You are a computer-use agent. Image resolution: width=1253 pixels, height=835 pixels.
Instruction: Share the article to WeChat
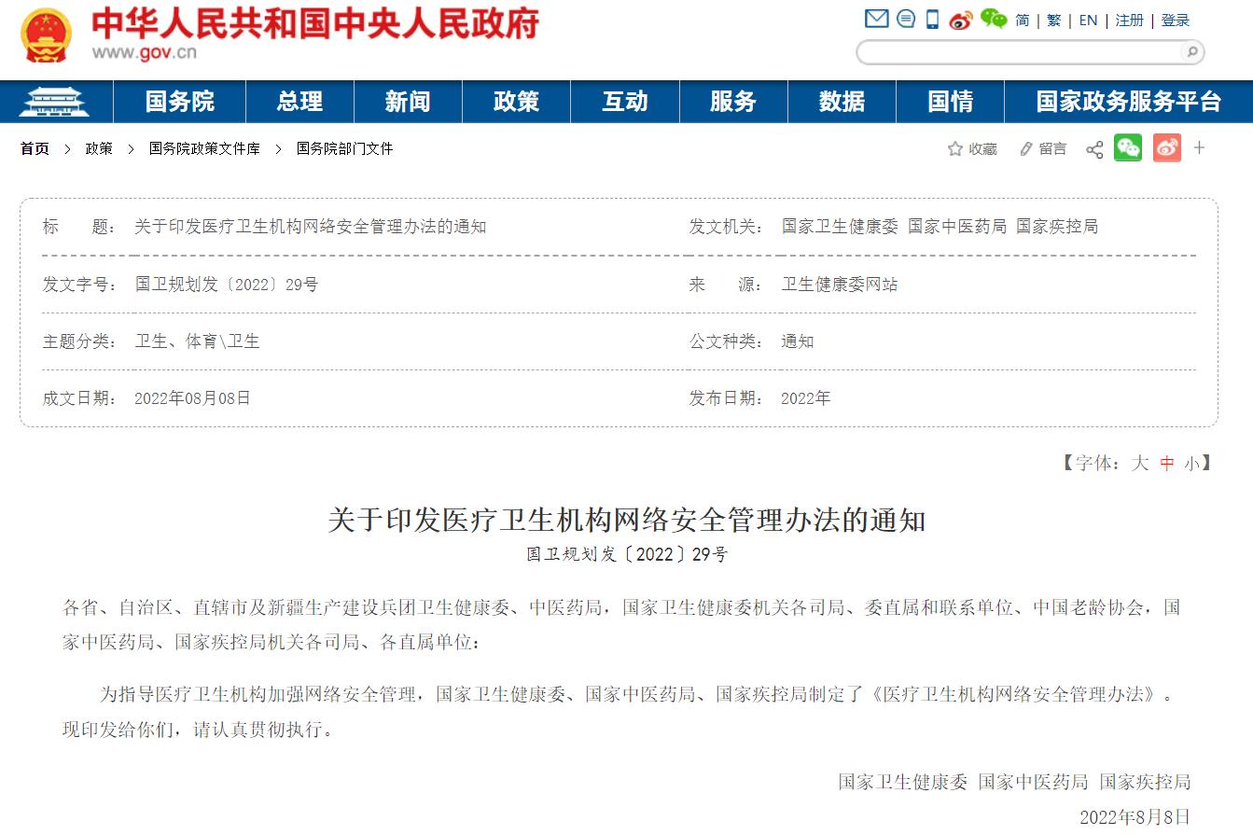[1128, 147]
